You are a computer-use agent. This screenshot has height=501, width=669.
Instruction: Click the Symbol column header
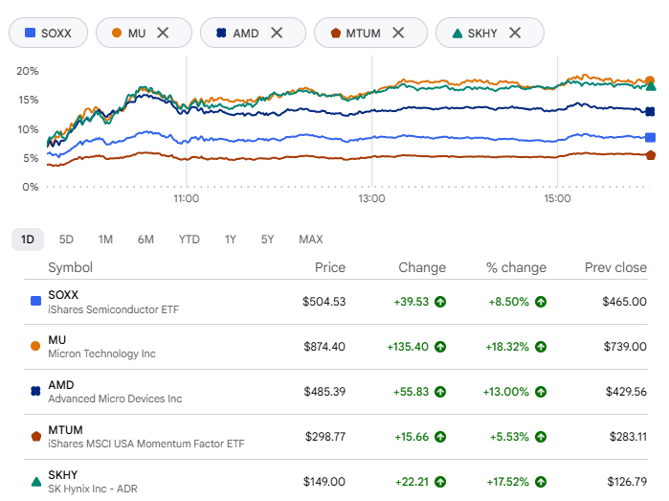point(71,267)
